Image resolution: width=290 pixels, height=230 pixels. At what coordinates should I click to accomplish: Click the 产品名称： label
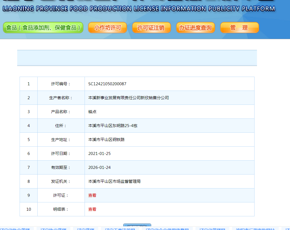[61, 112]
